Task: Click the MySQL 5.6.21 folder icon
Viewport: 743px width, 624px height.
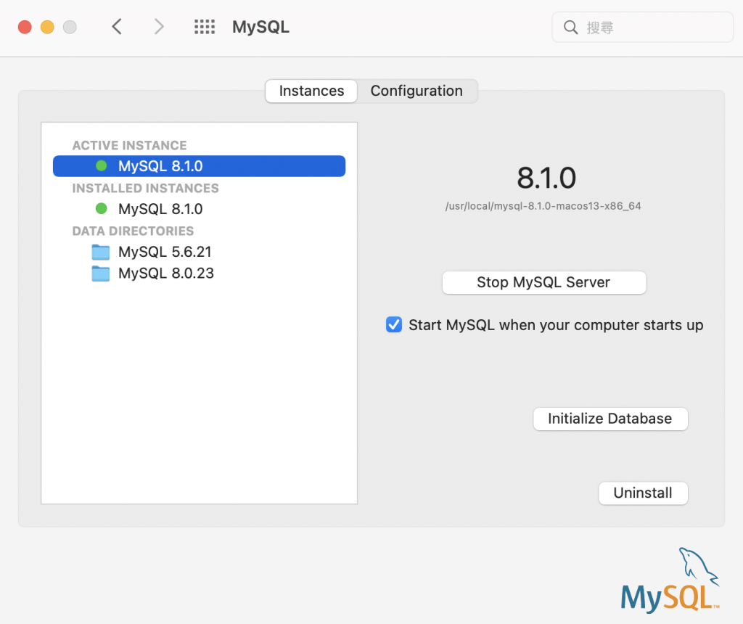Action: 100,252
